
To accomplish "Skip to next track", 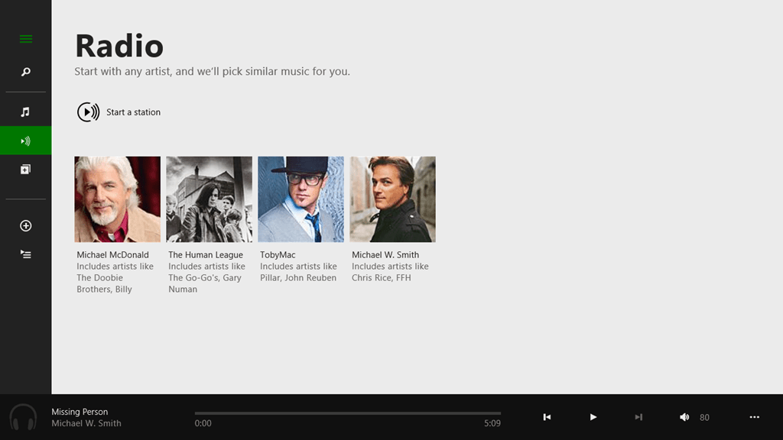I will click(x=638, y=417).
